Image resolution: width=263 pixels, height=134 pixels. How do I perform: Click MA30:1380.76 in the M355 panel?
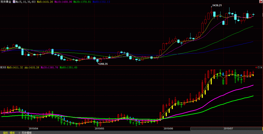49,67
